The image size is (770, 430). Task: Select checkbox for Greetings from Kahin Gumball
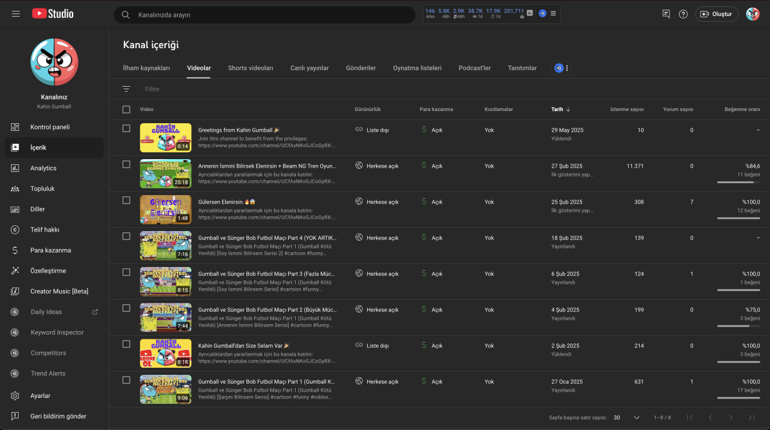click(x=126, y=128)
